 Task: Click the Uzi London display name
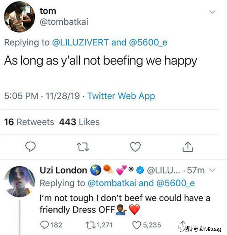point(63,170)
